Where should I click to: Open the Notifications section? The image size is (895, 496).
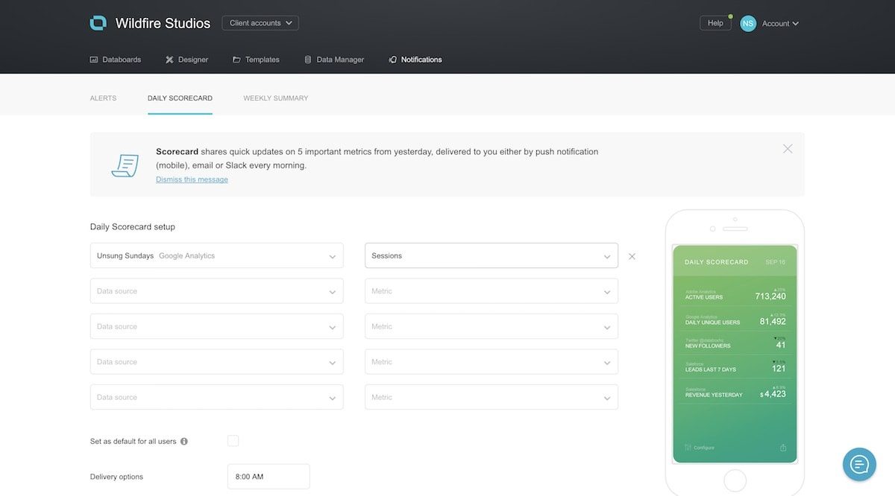tap(415, 60)
